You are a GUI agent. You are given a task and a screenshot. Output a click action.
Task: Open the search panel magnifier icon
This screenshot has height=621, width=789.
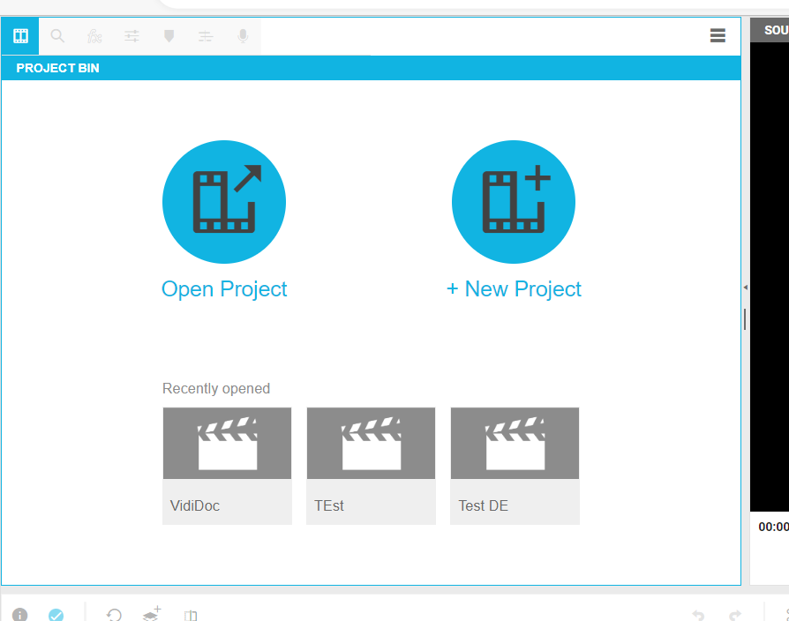coord(57,36)
